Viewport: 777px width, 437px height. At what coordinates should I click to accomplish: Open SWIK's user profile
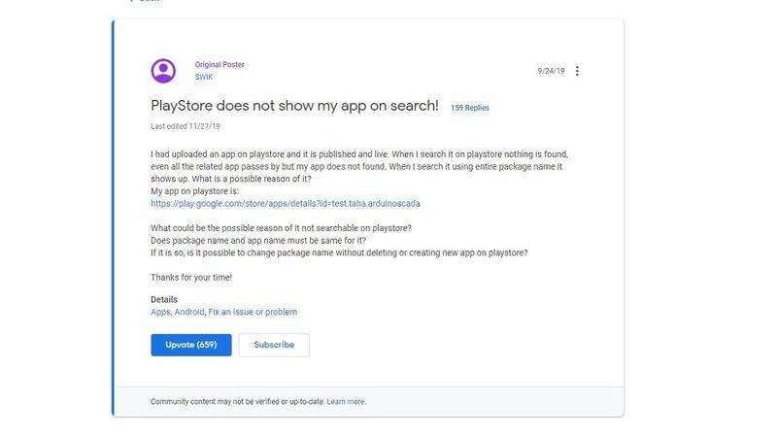click(x=204, y=77)
